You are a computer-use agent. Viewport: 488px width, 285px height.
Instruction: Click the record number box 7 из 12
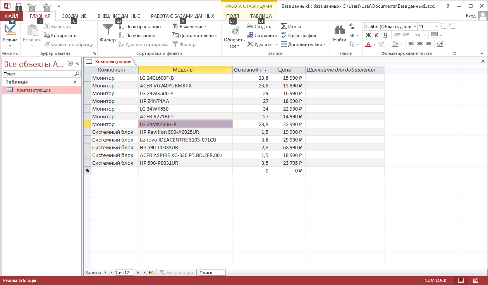click(x=124, y=273)
